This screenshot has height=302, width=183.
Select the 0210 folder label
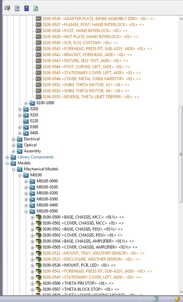(34, 115)
